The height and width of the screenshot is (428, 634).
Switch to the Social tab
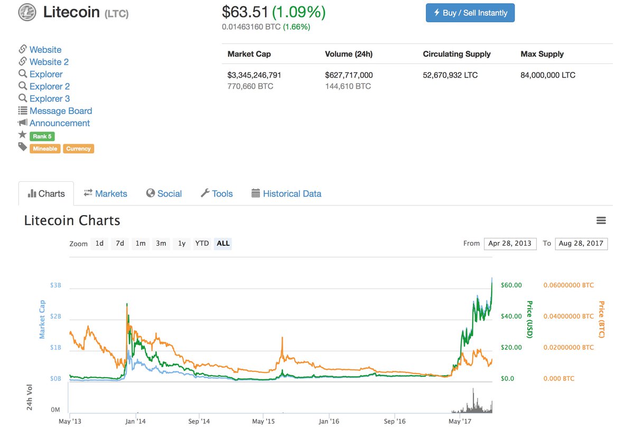click(x=164, y=194)
